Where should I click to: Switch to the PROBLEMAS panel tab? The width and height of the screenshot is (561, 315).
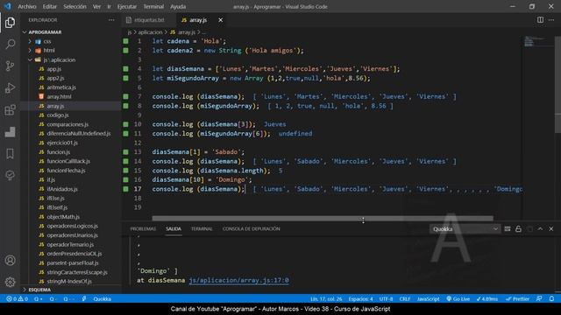(143, 229)
